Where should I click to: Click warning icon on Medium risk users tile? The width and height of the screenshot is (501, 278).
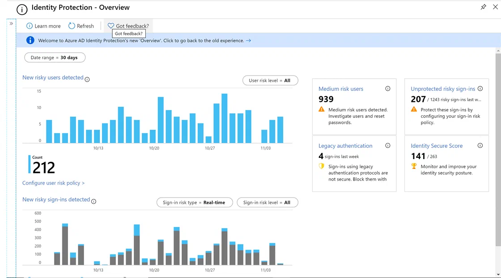(x=322, y=109)
